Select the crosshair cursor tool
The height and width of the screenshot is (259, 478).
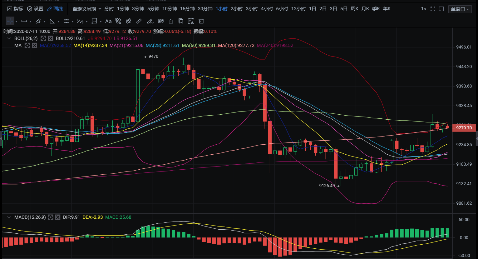coord(10,21)
